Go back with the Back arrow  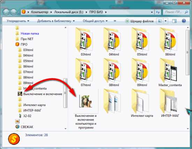6,12
